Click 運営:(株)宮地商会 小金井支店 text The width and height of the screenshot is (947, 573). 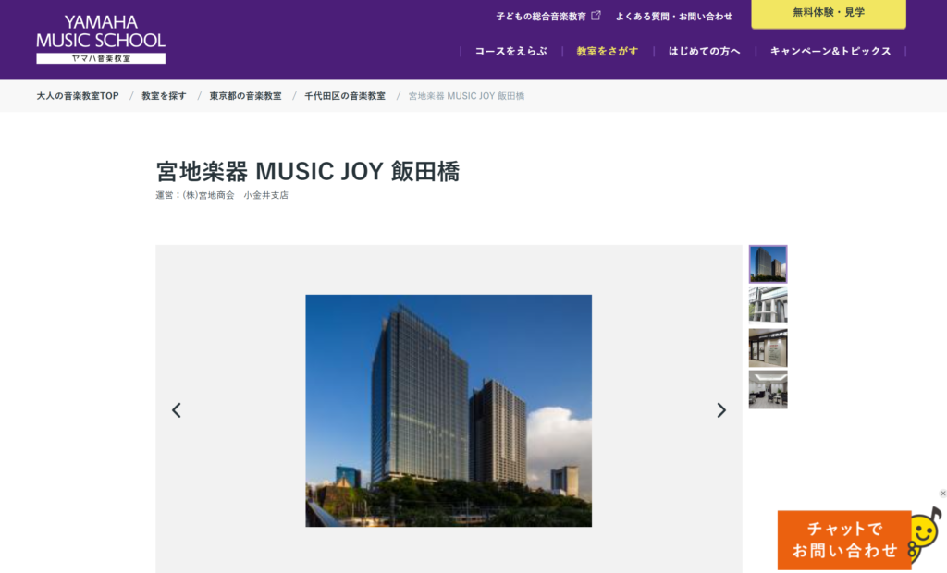(222, 195)
